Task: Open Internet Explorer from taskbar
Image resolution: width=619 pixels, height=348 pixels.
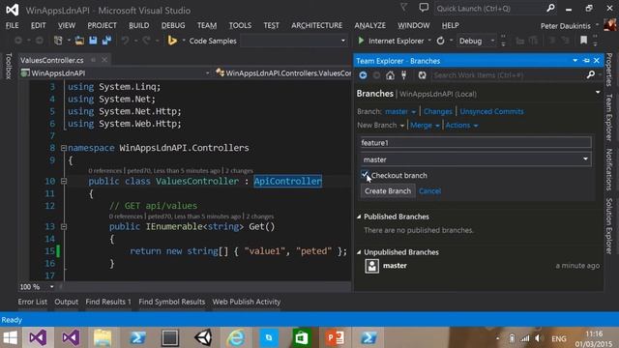Action: 236,337
